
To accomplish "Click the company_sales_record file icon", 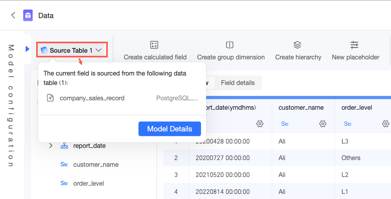I will click(x=50, y=98).
